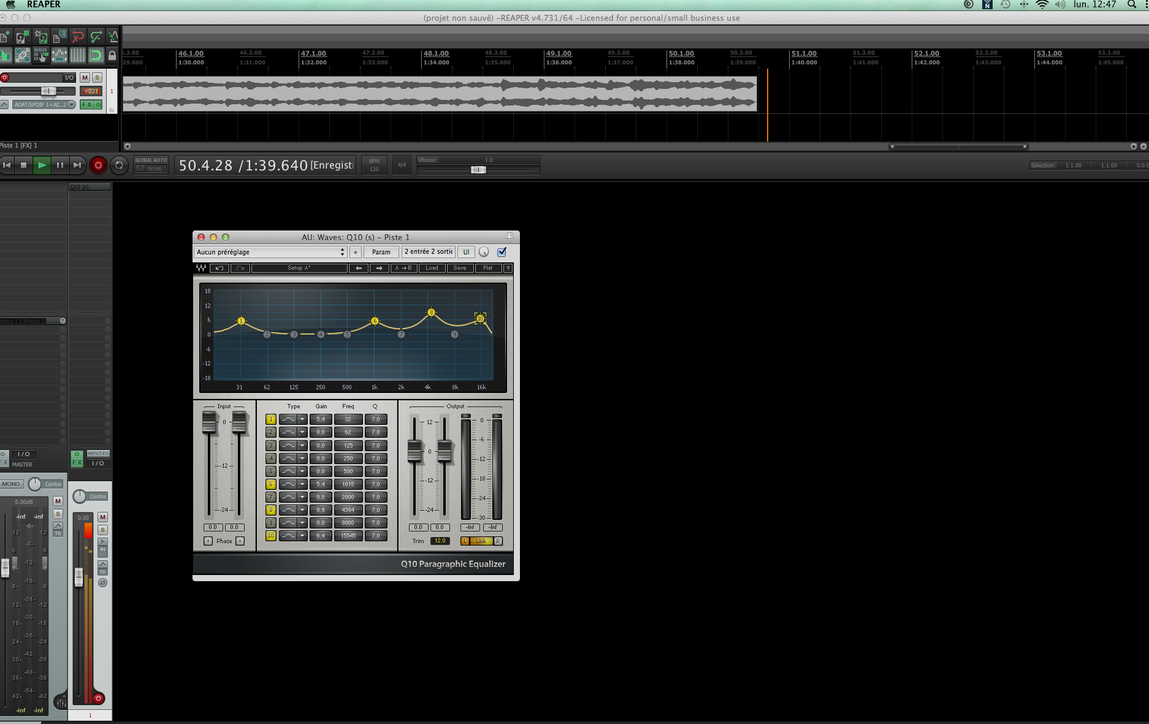Open the Spotlight search icon in menu bar
1149x724 pixels.
tap(1132, 4)
